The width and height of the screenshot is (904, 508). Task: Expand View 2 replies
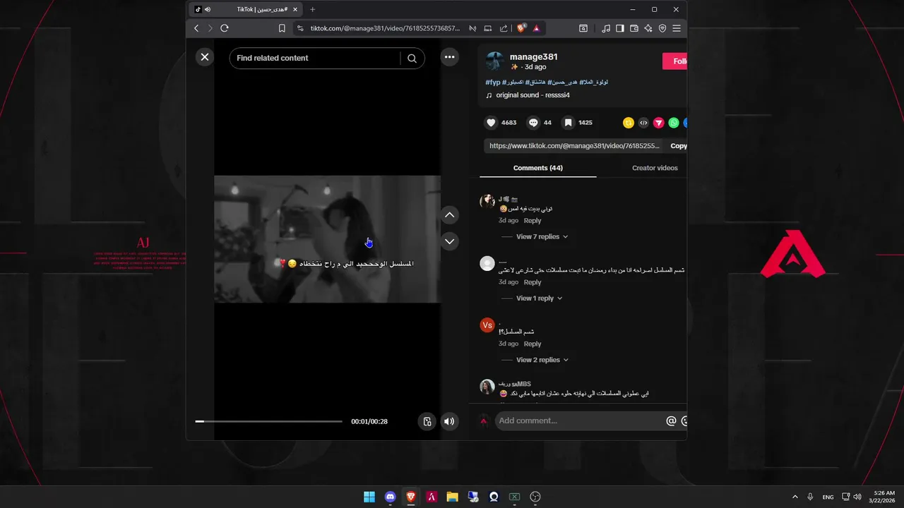[x=542, y=360]
